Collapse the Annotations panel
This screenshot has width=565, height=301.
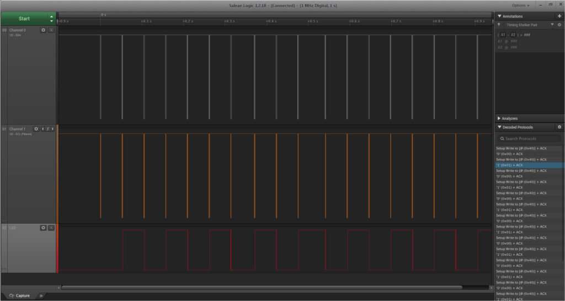click(499, 16)
